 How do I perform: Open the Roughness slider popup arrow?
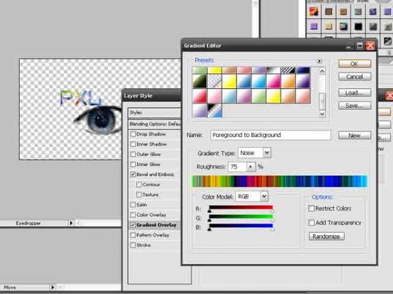250,167
